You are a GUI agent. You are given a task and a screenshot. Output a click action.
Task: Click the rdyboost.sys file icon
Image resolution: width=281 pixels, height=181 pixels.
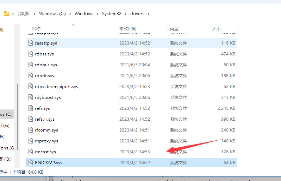(x=31, y=97)
